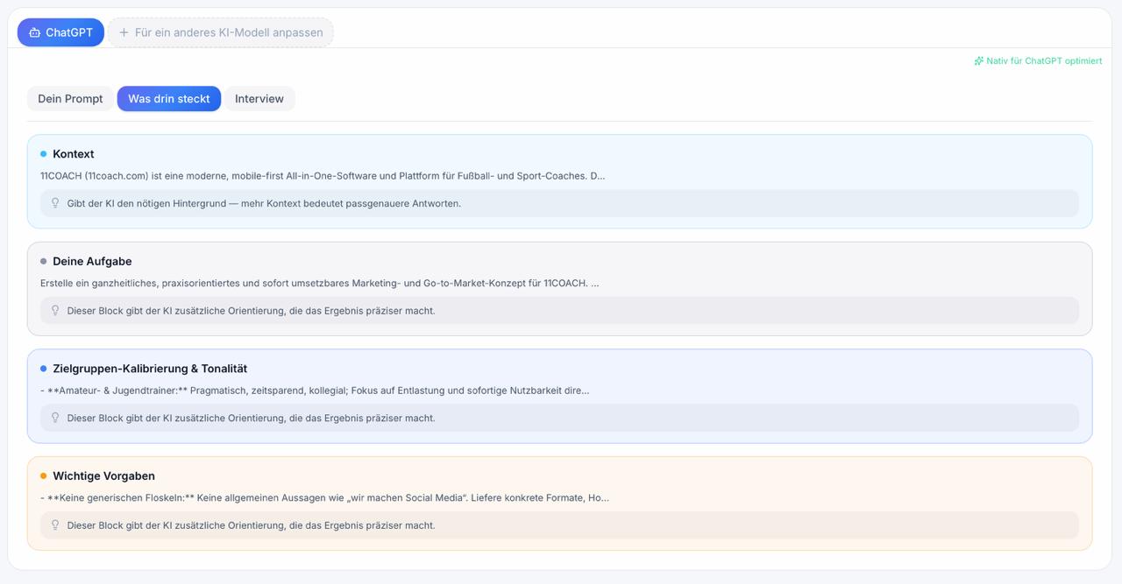Click the light blue dot beside Kontext

pos(44,154)
